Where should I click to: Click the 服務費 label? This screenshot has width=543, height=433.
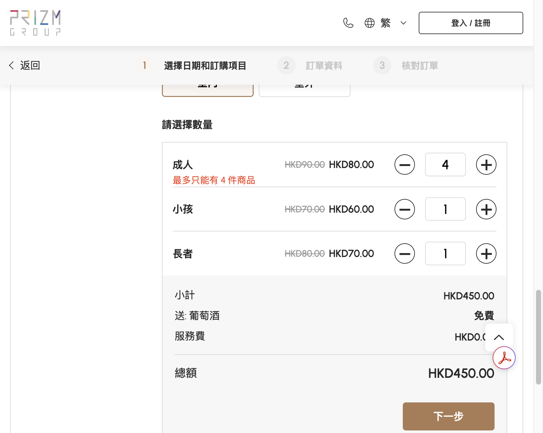[190, 336]
